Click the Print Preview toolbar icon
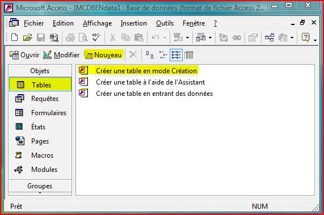Viewport: 324px width, 215px height. point(83,37)
